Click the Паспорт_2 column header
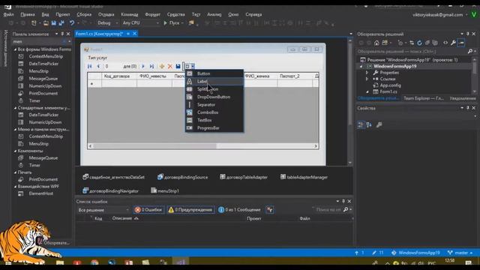This screenshot has width=480, height=270. point(295,76)
